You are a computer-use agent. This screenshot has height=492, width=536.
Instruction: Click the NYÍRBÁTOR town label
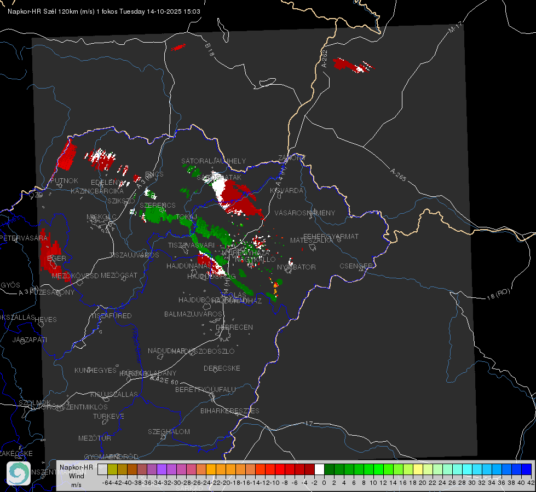pyautogui.click(x=296, y=267)
